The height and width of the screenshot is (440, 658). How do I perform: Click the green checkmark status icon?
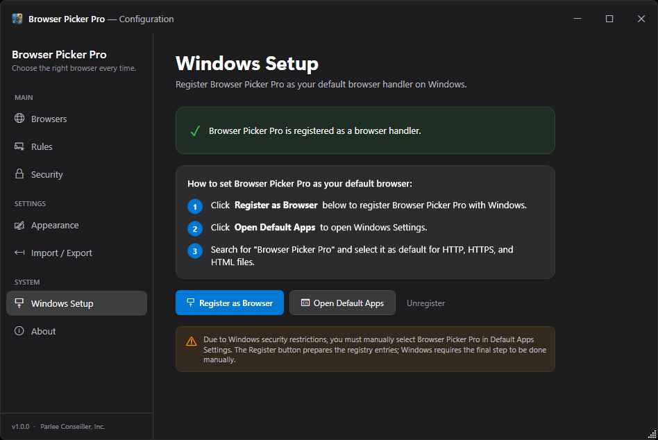click(195, 131)
